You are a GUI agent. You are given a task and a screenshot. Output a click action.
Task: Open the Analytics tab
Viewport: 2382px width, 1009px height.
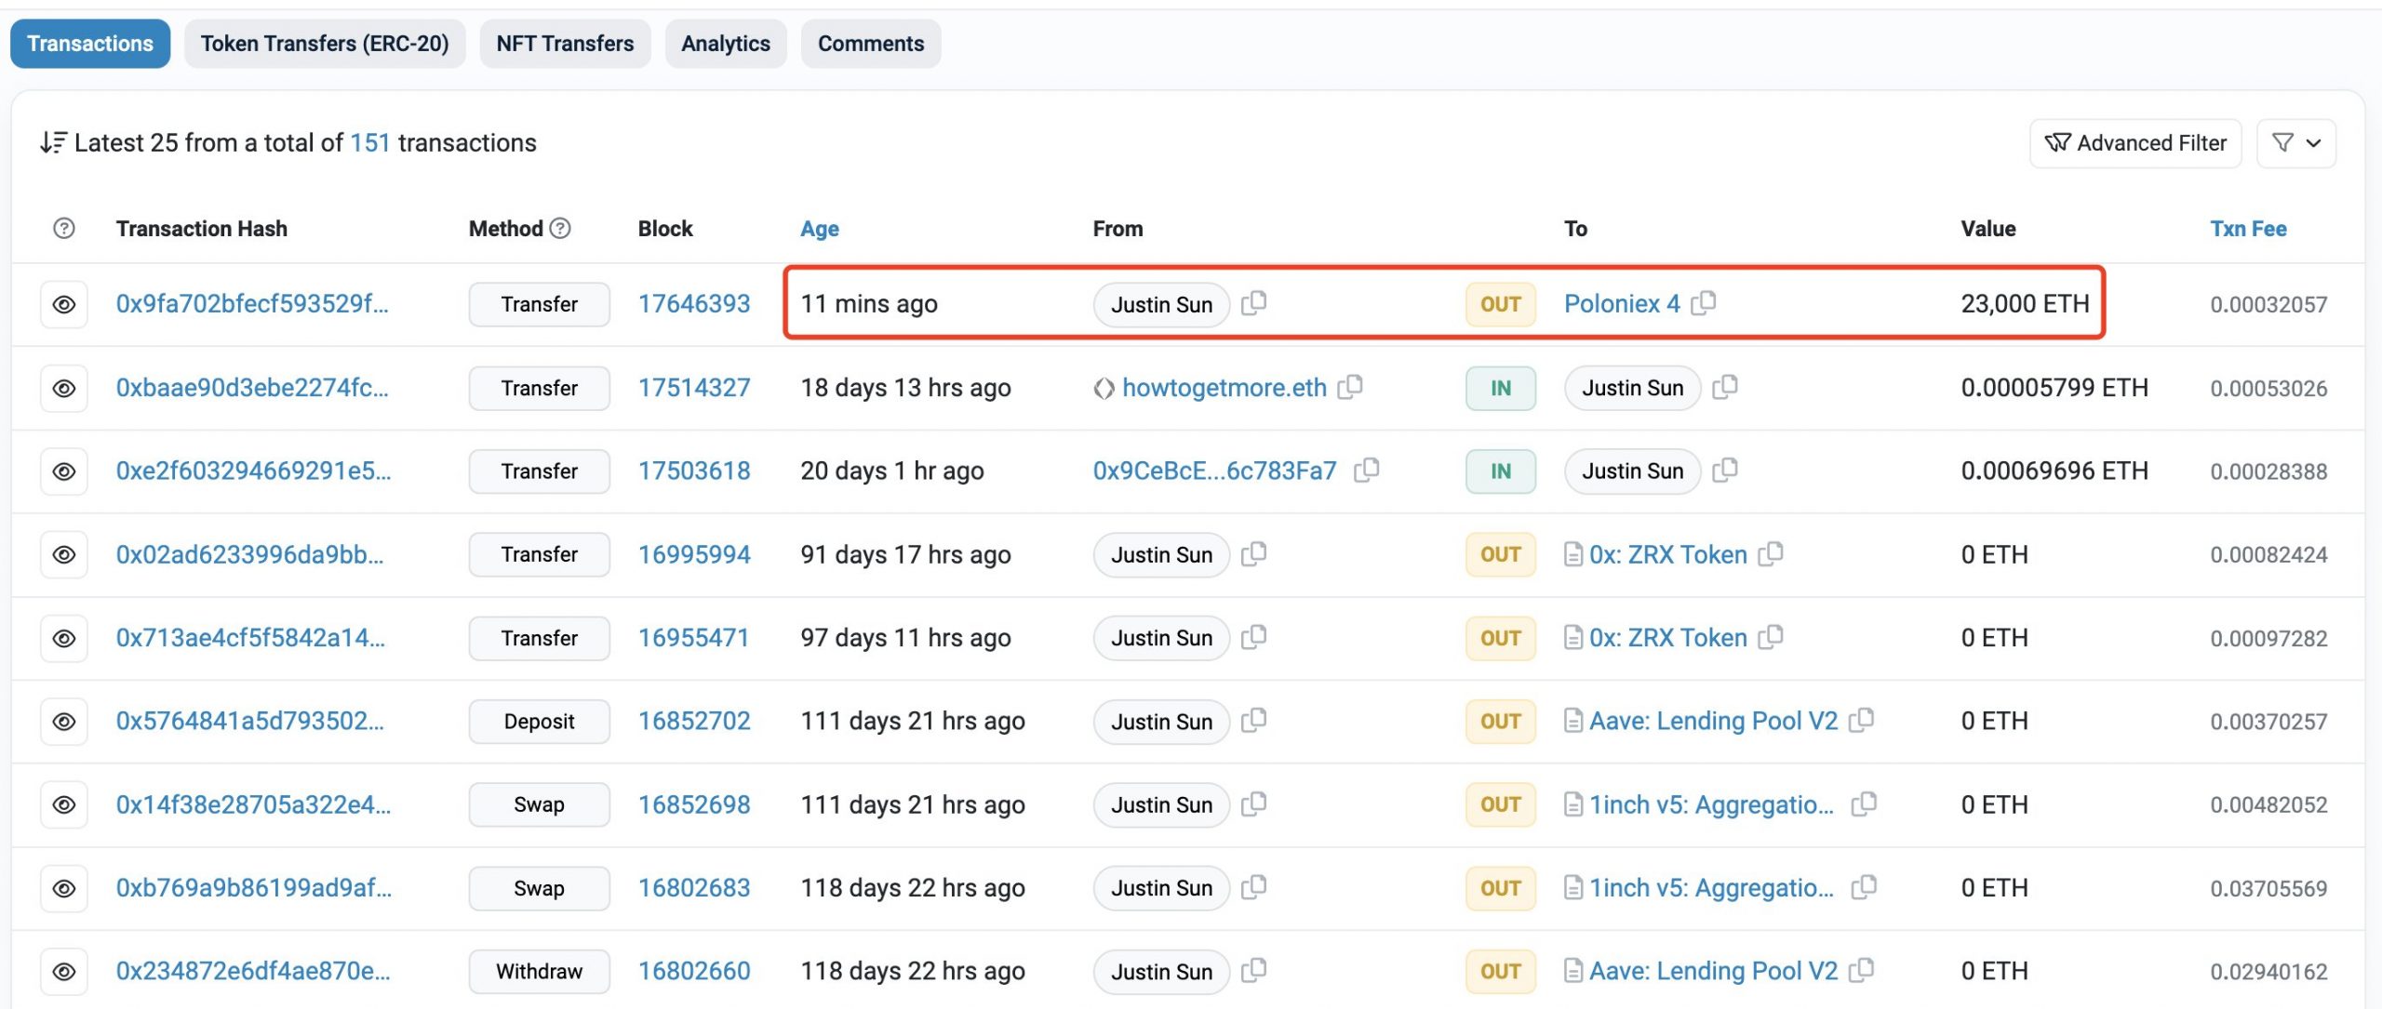pyautogui.click(x=726, y=44)
